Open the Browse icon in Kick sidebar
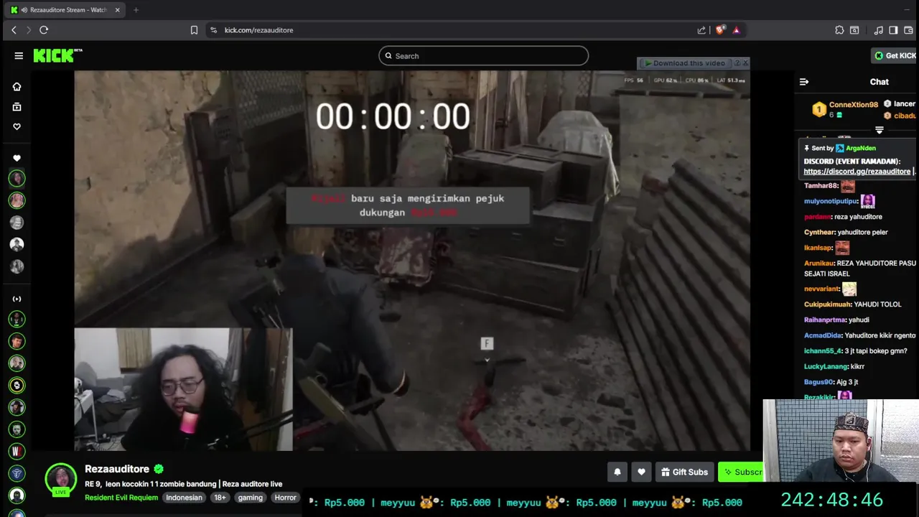 tap(17, 106)
